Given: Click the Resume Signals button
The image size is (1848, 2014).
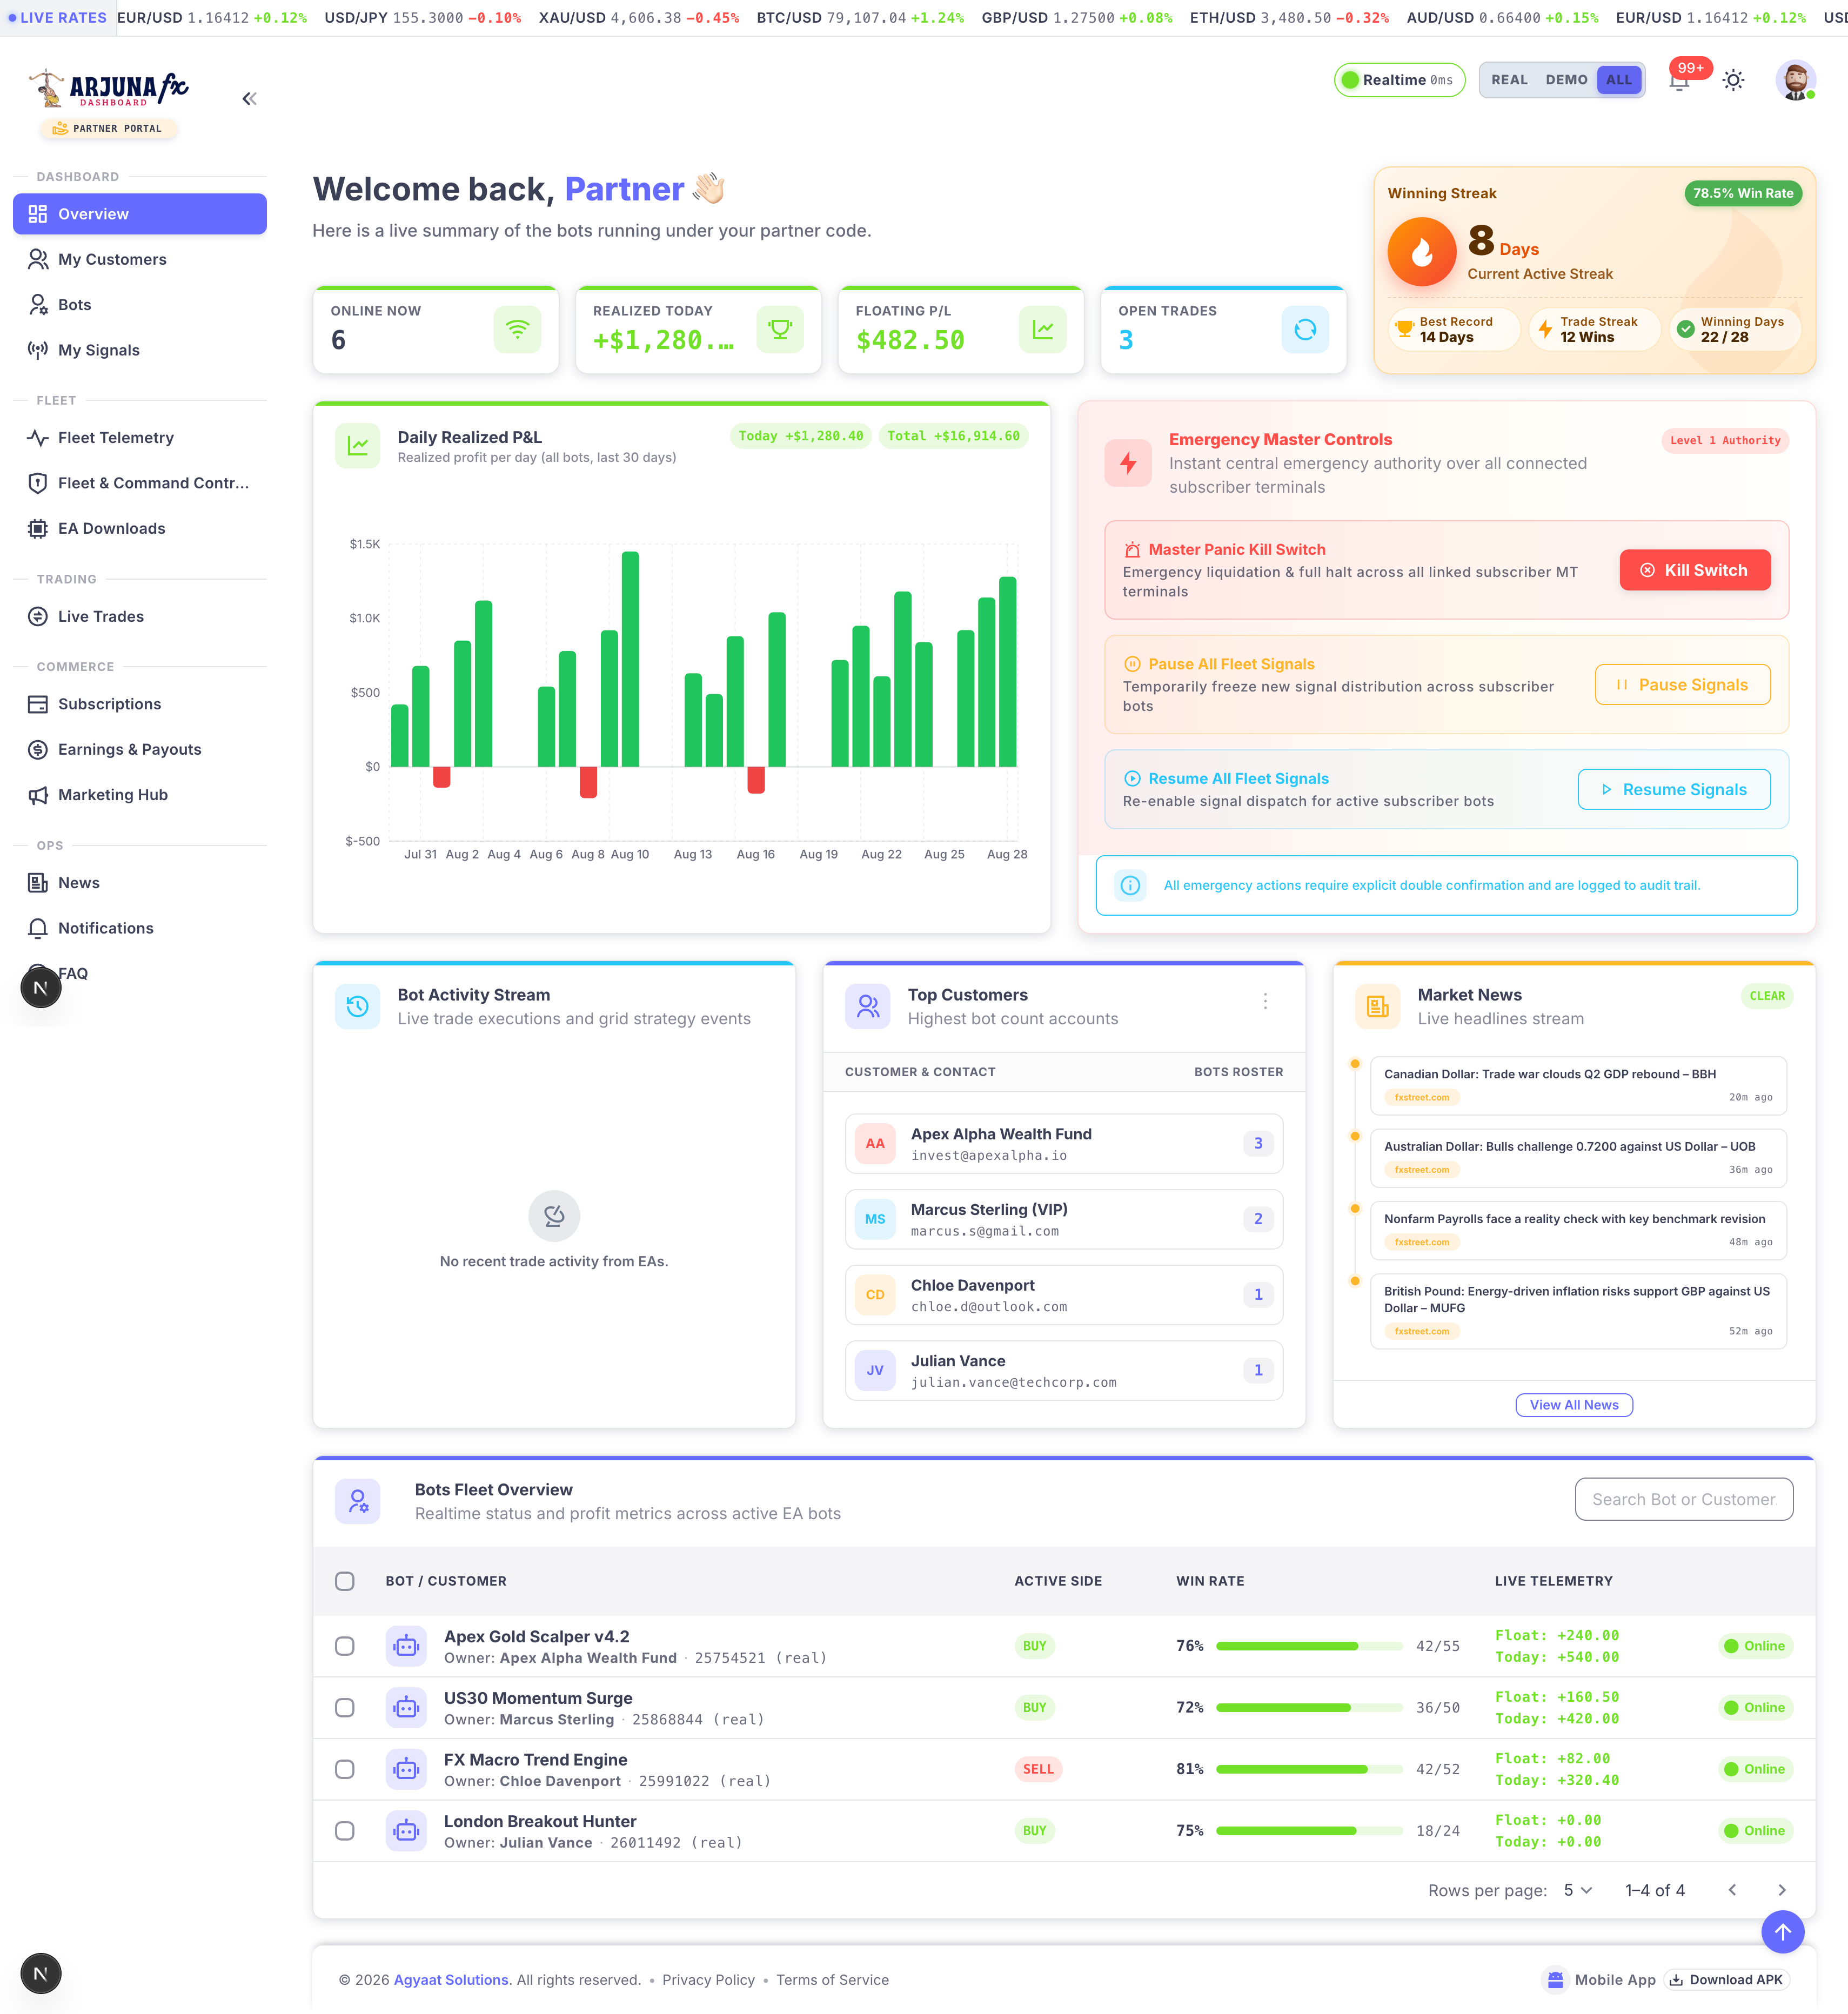Looking at the screenshot, I should pyautogui.click(x=1674, y=790).
